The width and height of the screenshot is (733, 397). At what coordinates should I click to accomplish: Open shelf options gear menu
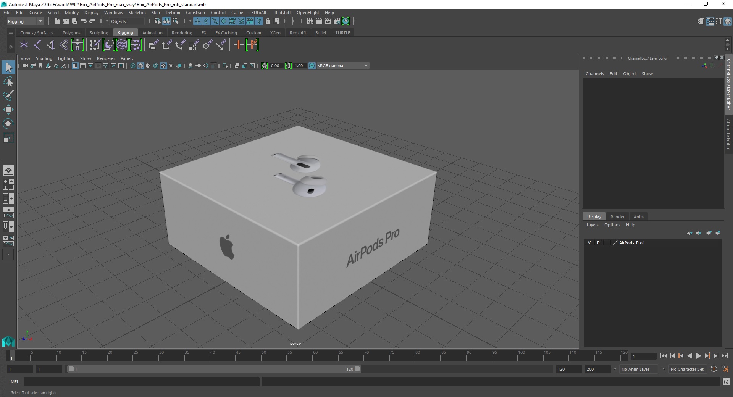(11, 47)
